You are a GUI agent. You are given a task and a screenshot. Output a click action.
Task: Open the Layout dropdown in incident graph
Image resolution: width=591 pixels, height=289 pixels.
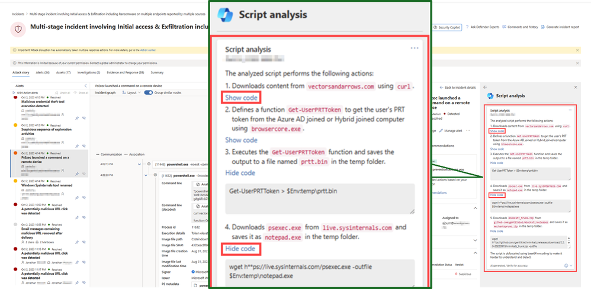click(131, 92)
